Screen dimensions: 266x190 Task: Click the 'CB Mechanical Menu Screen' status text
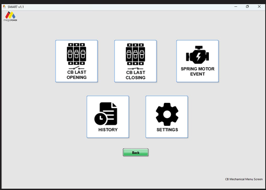(243, 179)
